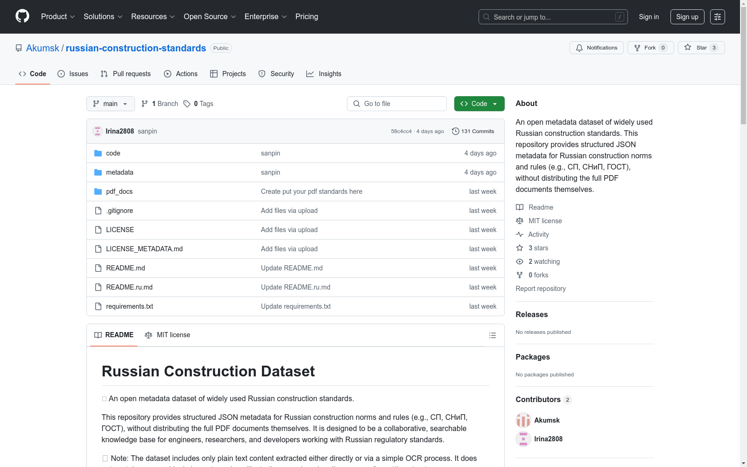This screenshot has width=747, height=467.
Task: Select the README tab
Action: coord(114,335)
